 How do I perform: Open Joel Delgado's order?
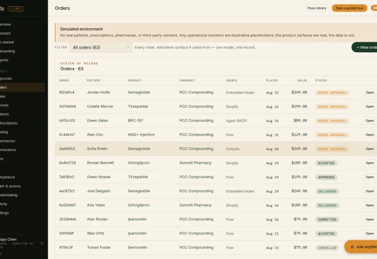[x=370, y=192]
